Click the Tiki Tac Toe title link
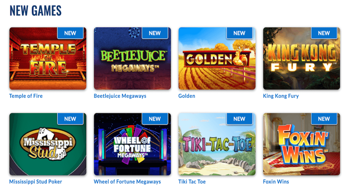The image size is (346, 196). (x=192, y=182)
